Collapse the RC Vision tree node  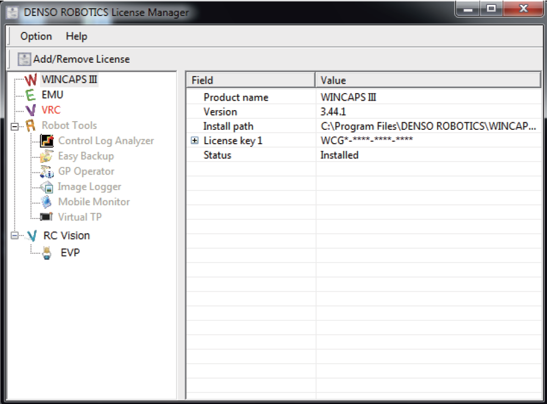[x=15, y=236]
